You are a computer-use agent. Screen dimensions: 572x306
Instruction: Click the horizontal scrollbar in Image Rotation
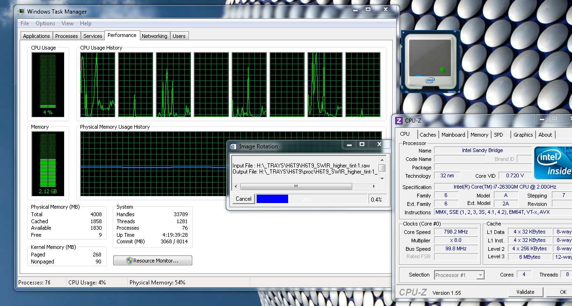(296, 186)
